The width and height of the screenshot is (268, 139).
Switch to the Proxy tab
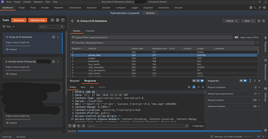(x=33, y=8)
